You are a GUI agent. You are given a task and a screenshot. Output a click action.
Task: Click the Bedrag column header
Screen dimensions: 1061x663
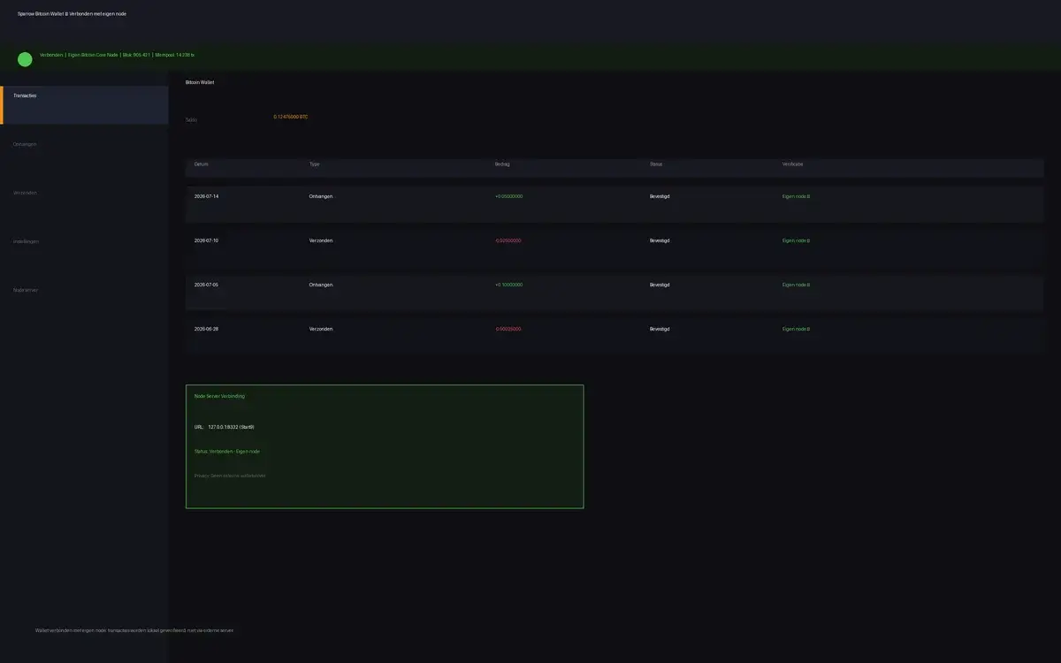click(502, 164)
